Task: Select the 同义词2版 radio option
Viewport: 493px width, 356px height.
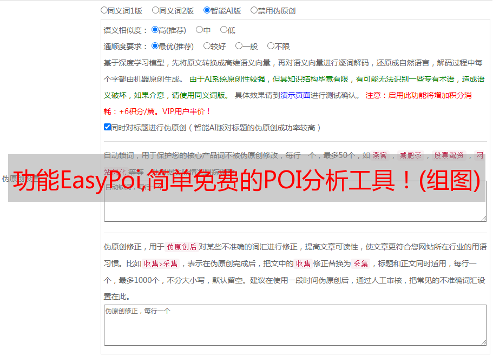Action: click(x=155, y=10)
